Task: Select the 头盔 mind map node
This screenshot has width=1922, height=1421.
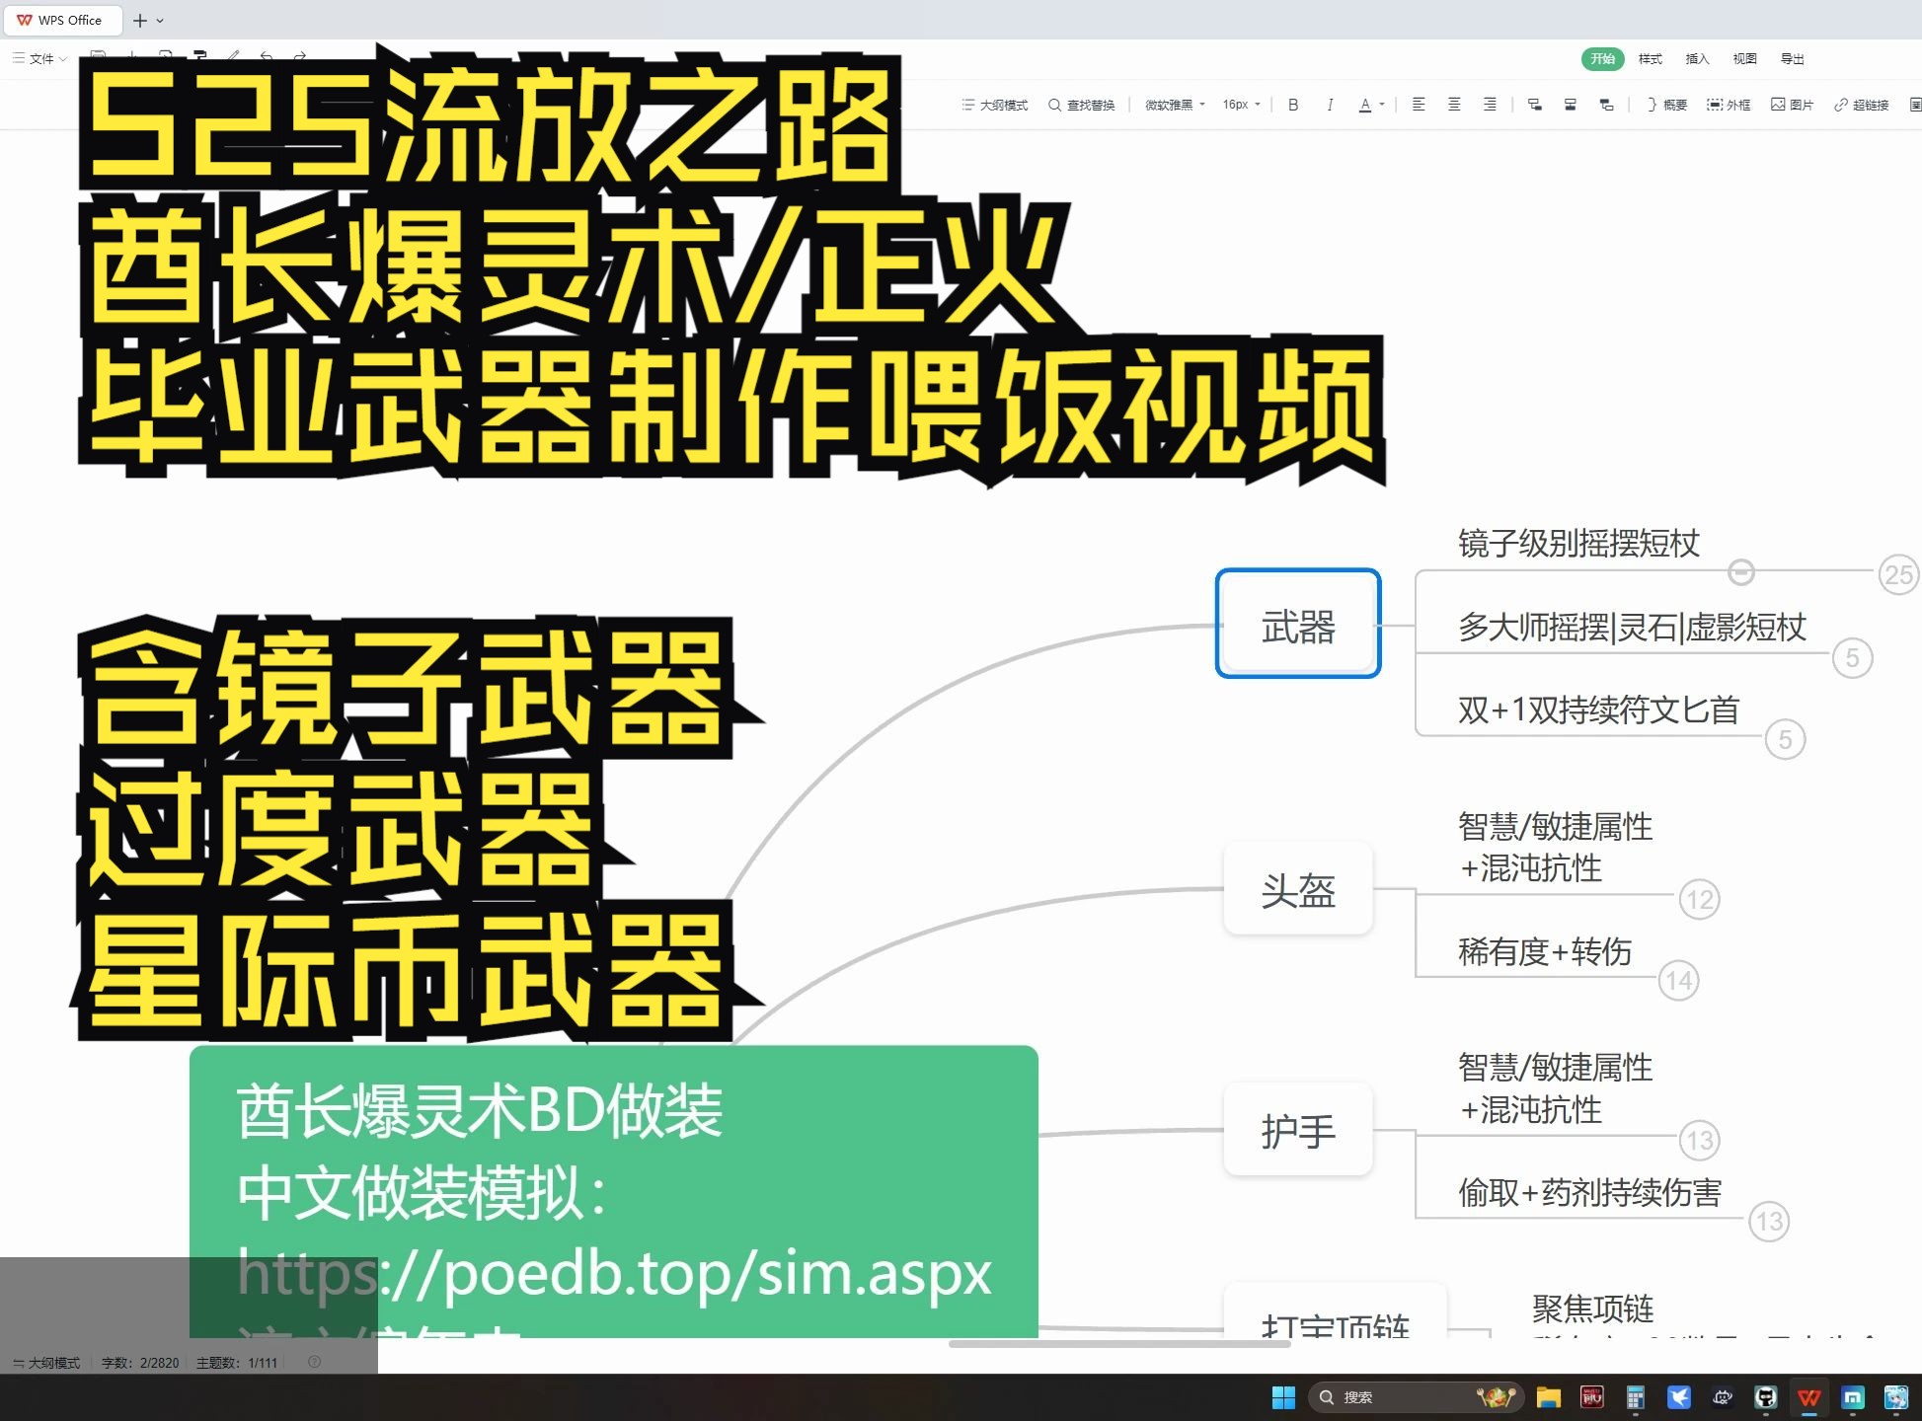Action: 1298,888
